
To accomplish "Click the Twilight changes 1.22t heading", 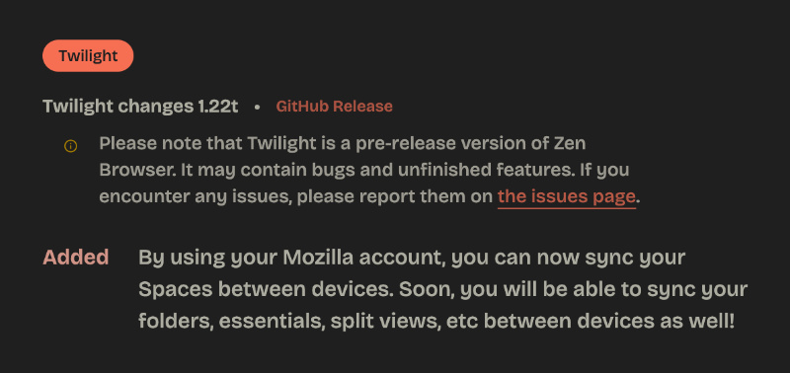I will [140, 107].
